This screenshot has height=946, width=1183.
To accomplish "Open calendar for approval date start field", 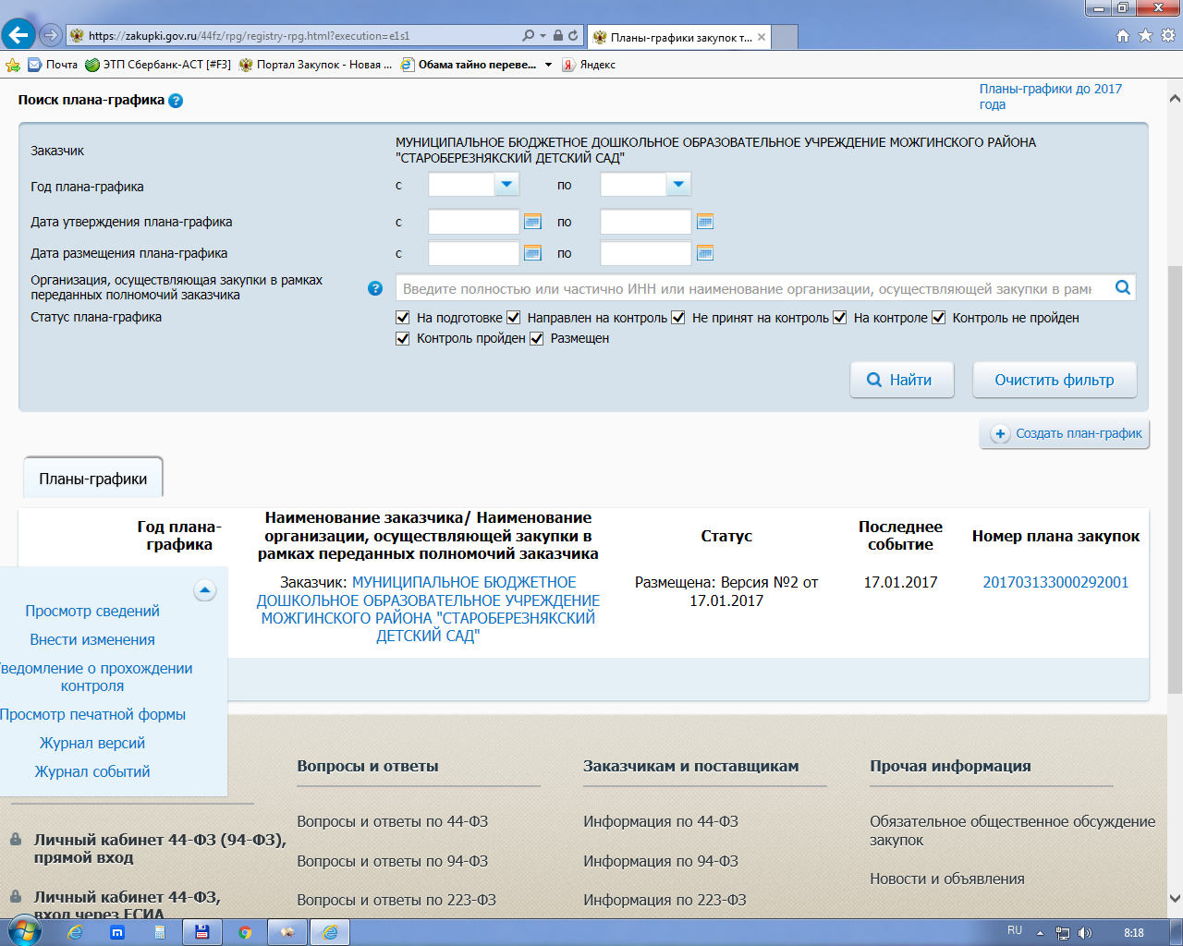I will pyautogui.click(x=532, y=222).
